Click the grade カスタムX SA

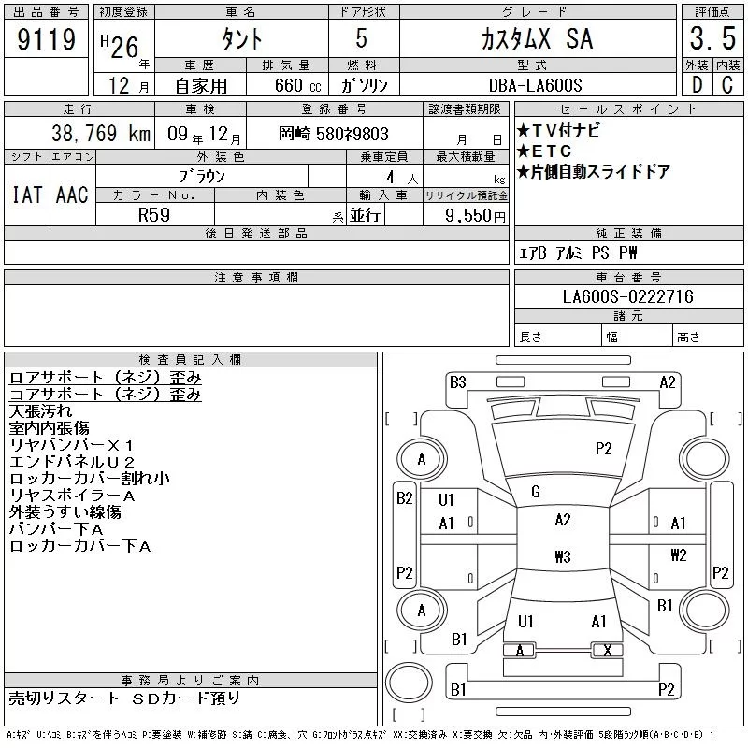coord(538,39)
